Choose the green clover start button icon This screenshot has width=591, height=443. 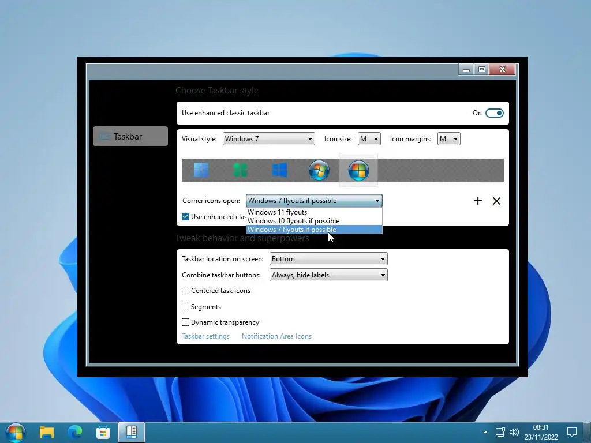240,170
